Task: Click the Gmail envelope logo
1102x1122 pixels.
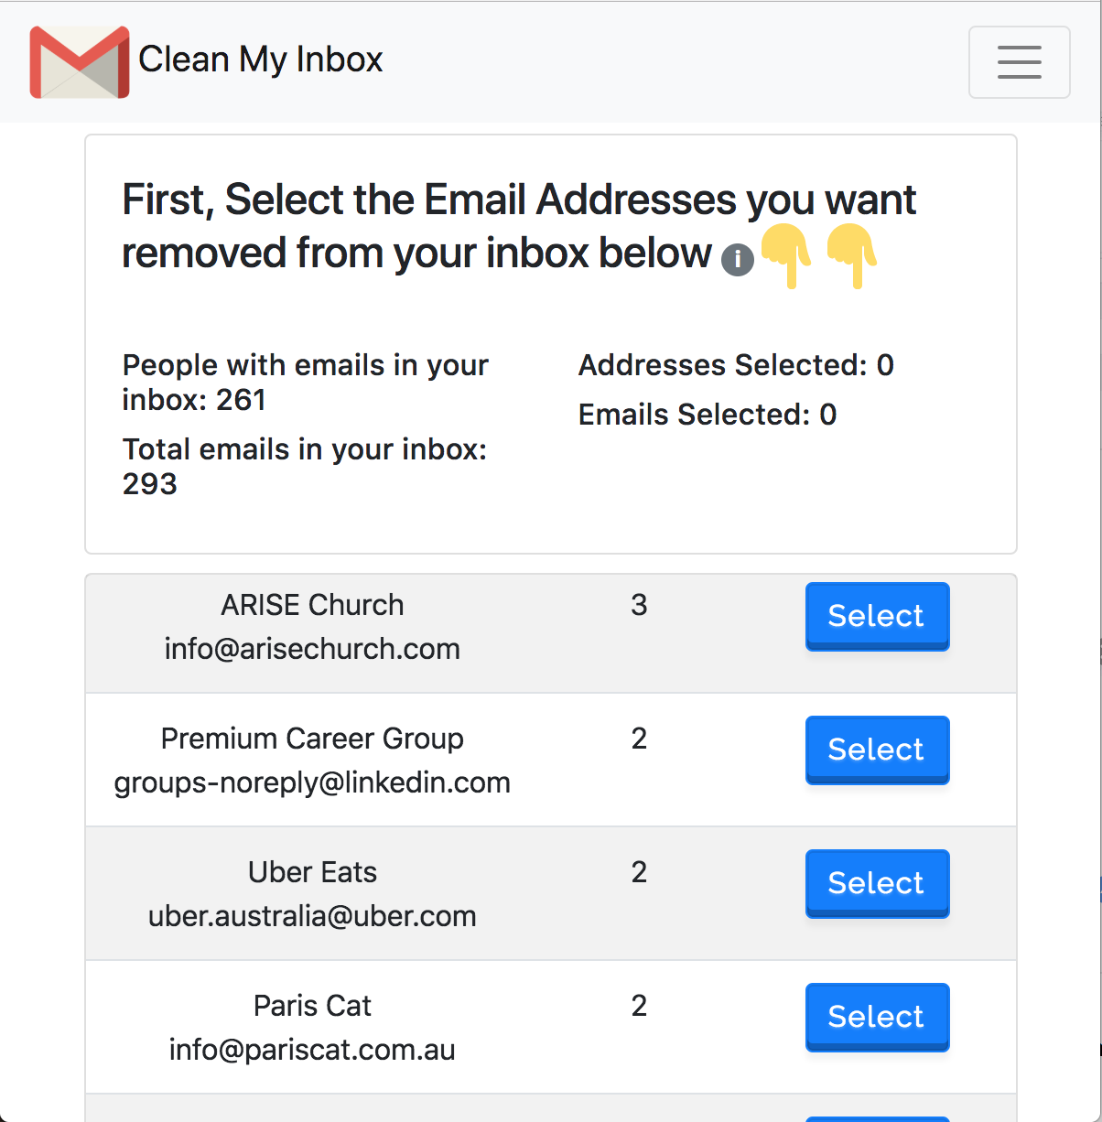Action: point(79,60)
